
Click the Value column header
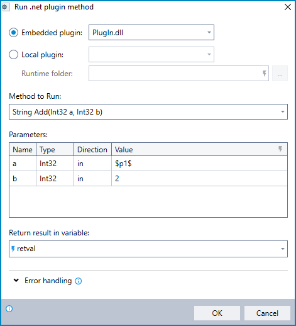coord(199,150)
